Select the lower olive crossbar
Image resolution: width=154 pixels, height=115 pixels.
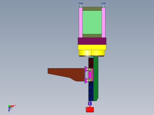pyautogui.click(x=92, y=36)
